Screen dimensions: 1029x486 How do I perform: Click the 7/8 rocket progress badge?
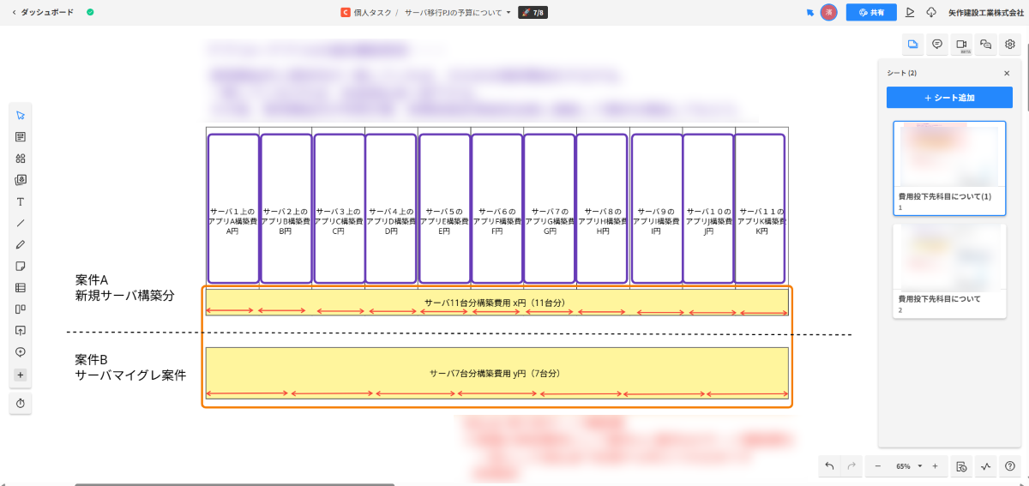click(533, 12)
